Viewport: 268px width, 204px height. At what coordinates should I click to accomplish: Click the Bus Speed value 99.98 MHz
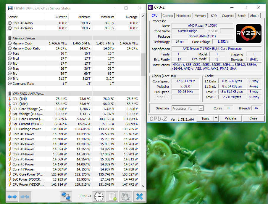click(185, 92)
